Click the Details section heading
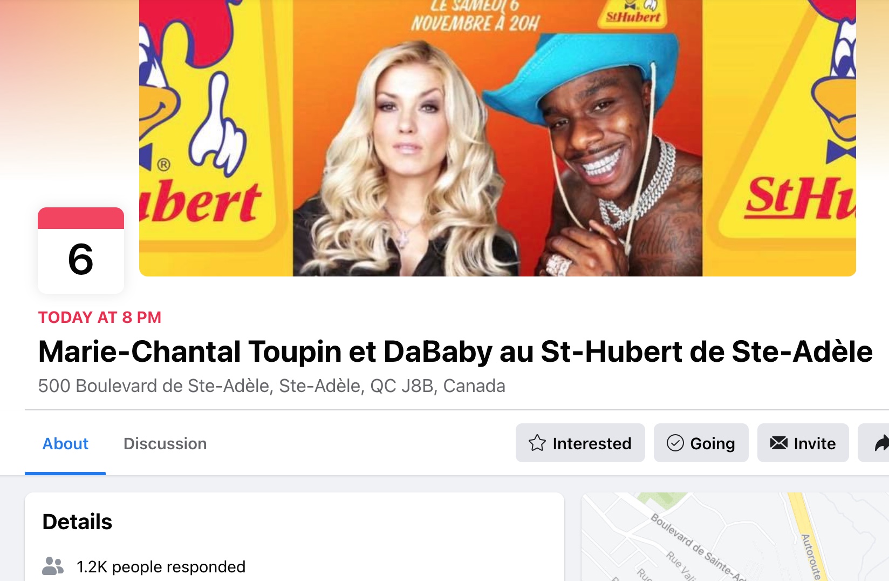The image size is (889, 581). click(77, 522)
